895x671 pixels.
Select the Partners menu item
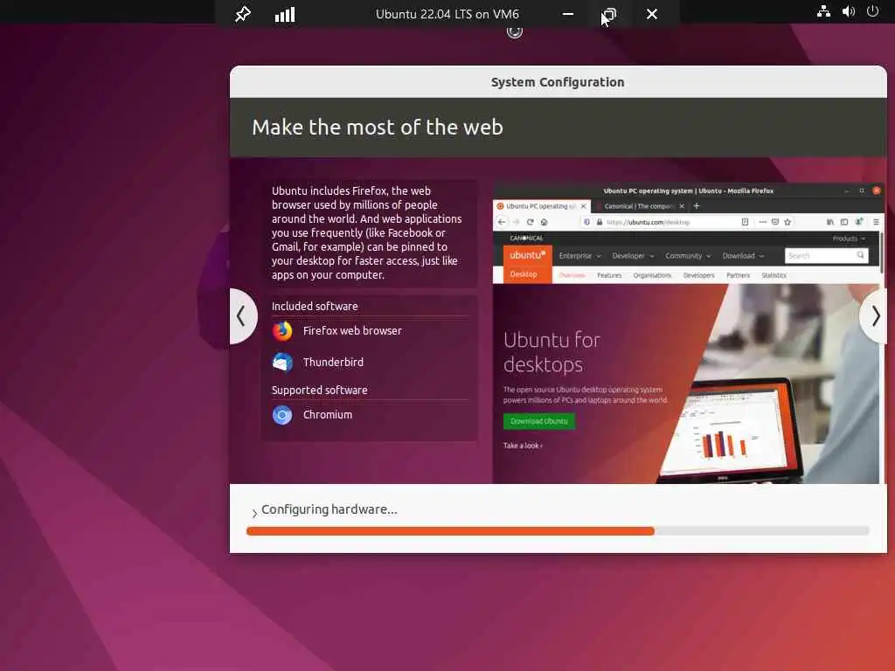(x=738, y=275)
